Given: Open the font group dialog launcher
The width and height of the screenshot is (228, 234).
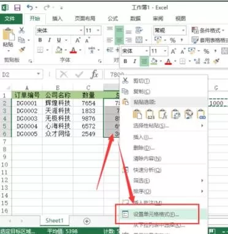Looking at the screenshot, I should [100, 61].
